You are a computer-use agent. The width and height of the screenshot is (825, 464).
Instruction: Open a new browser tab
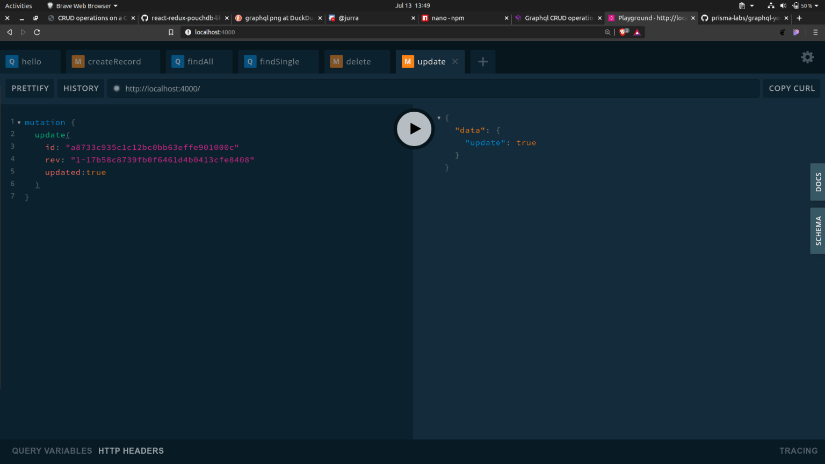(x=799, y=18)
